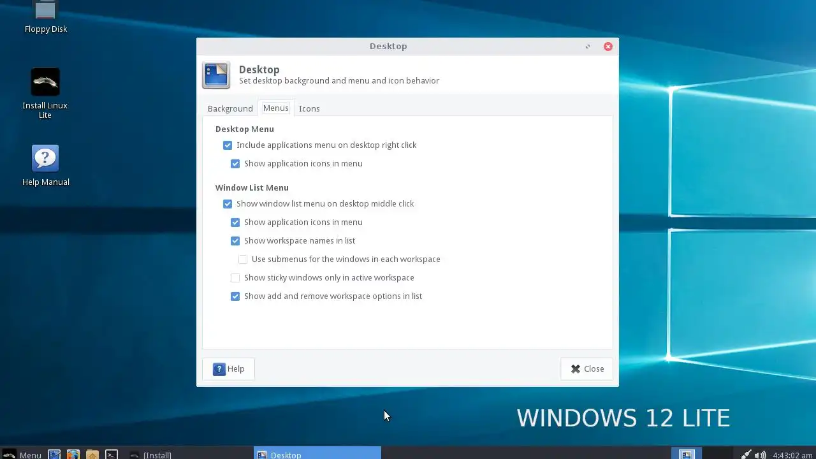Screen dimensions: 816x459
Task: Open the volume tray icon
Action: coord(760,455)
